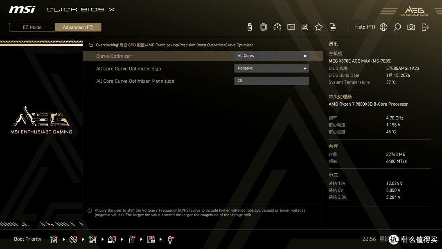Screen dimensions: 442x249
Task: Select the network boot device icon
Action: point(170,240)
